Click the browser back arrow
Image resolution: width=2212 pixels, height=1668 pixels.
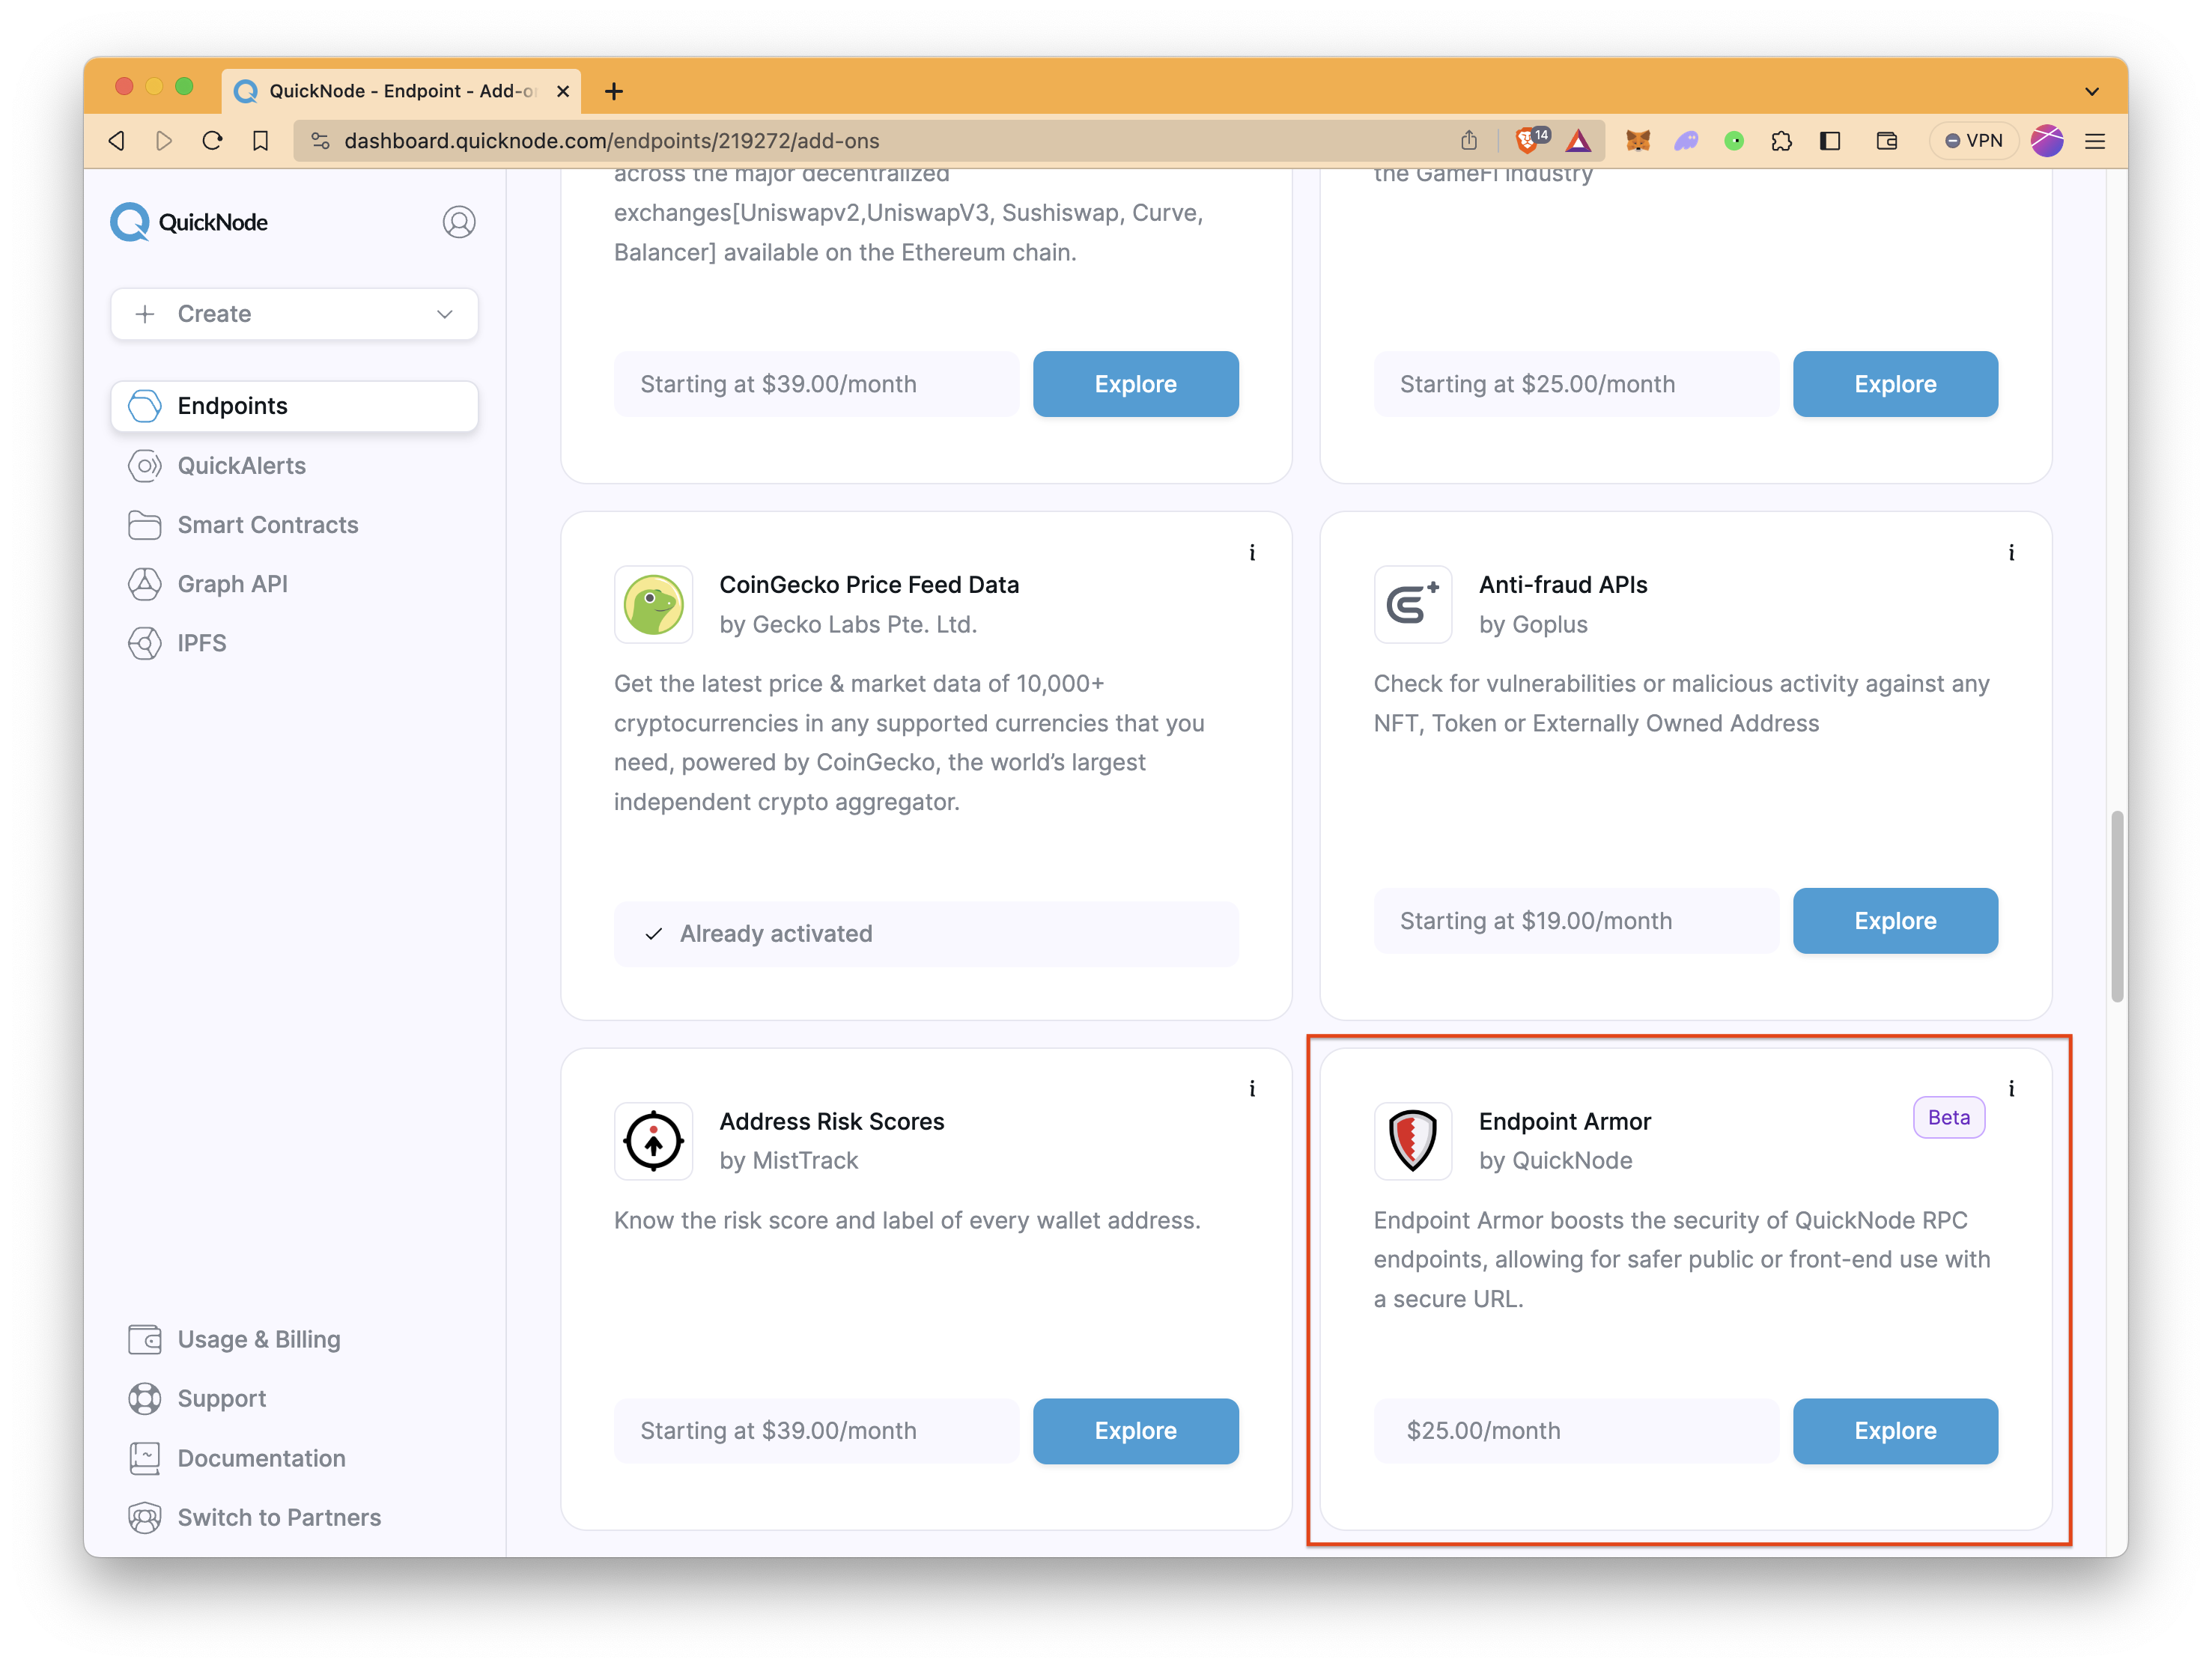point(117,141)
